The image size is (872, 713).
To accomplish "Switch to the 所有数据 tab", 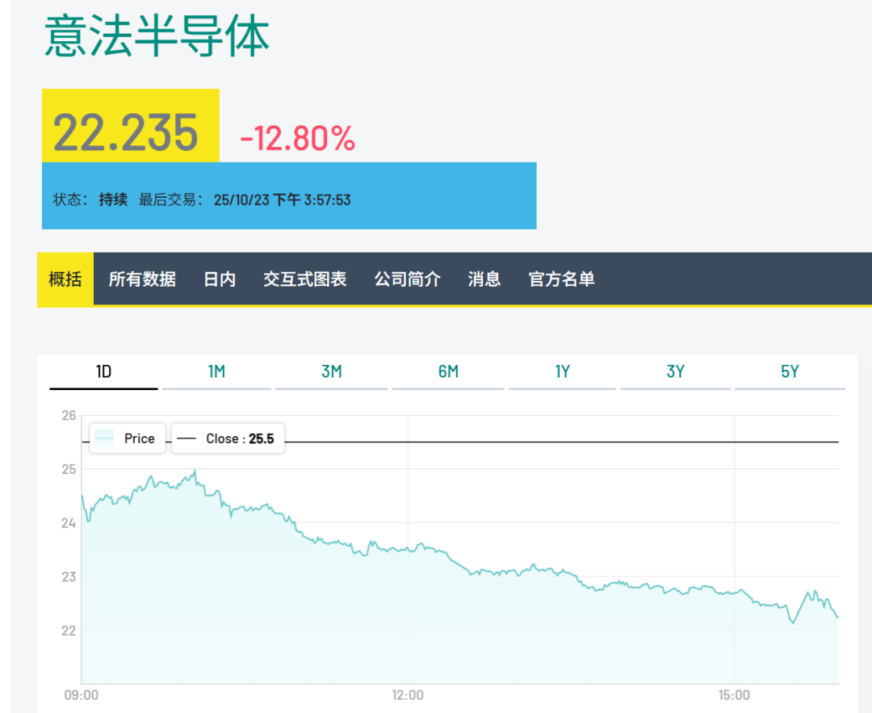I will [x=142, y=279].
